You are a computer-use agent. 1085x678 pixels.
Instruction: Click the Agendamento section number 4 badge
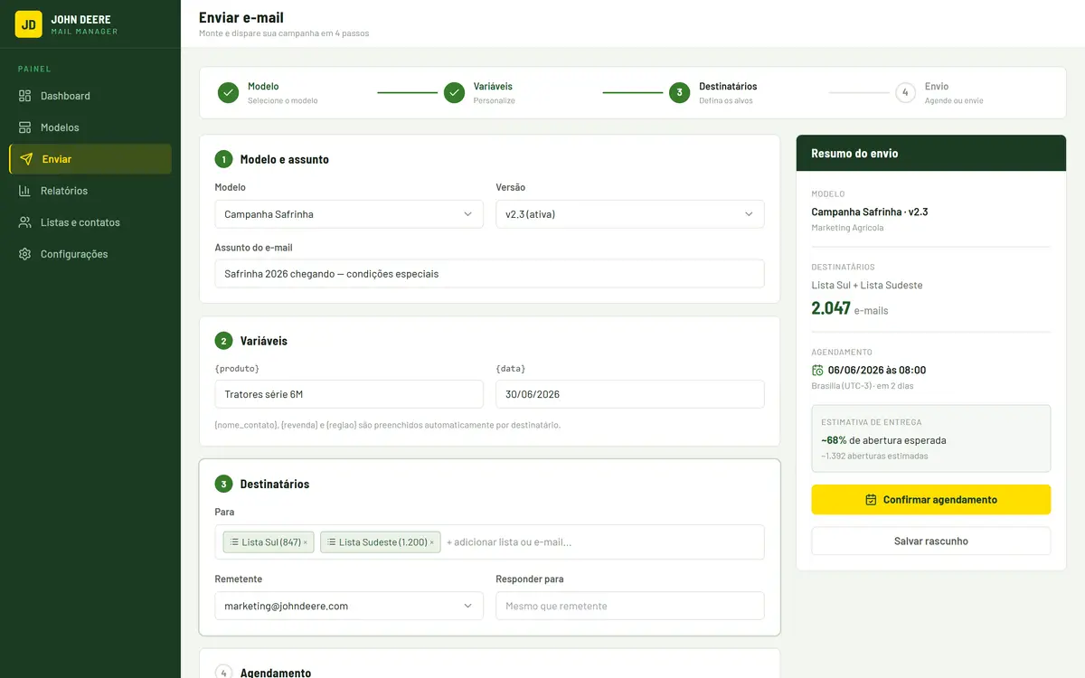223,673
